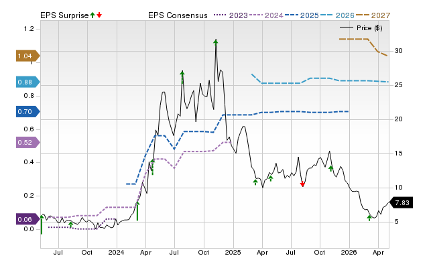Click the 2024 x-axis label
429x256 pixels.
[x=116, y=252]
